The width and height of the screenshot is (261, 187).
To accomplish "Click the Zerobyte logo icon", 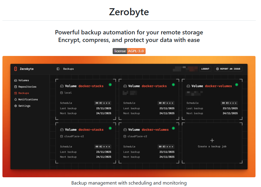I will tap(16, 69).
